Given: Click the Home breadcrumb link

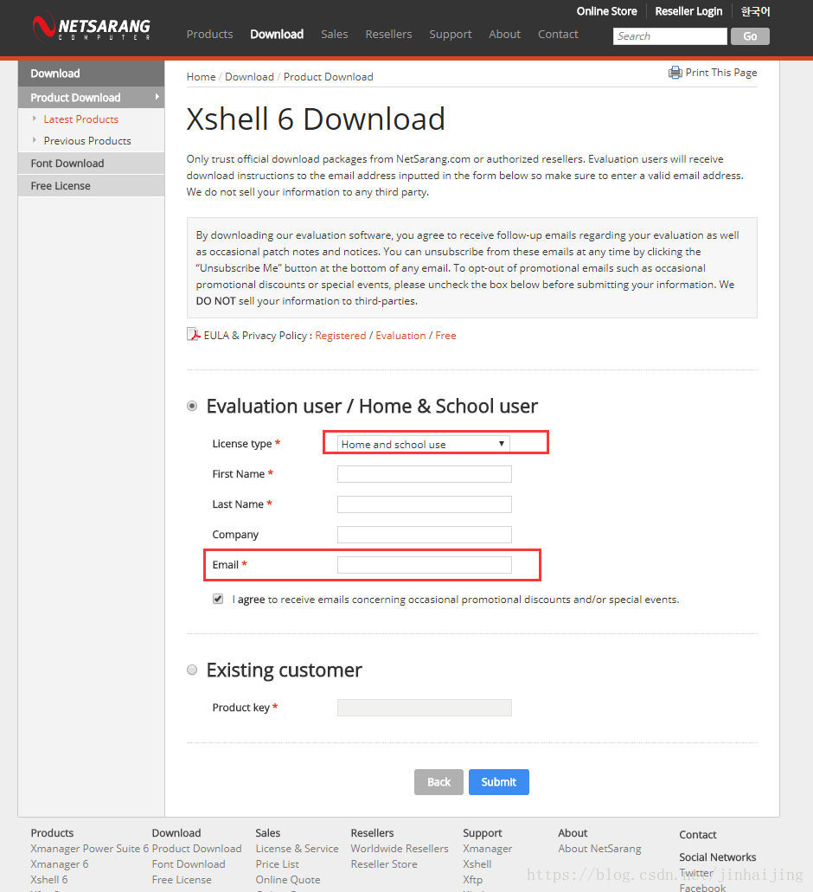Looking at the screenshot, I should point(202,77).
